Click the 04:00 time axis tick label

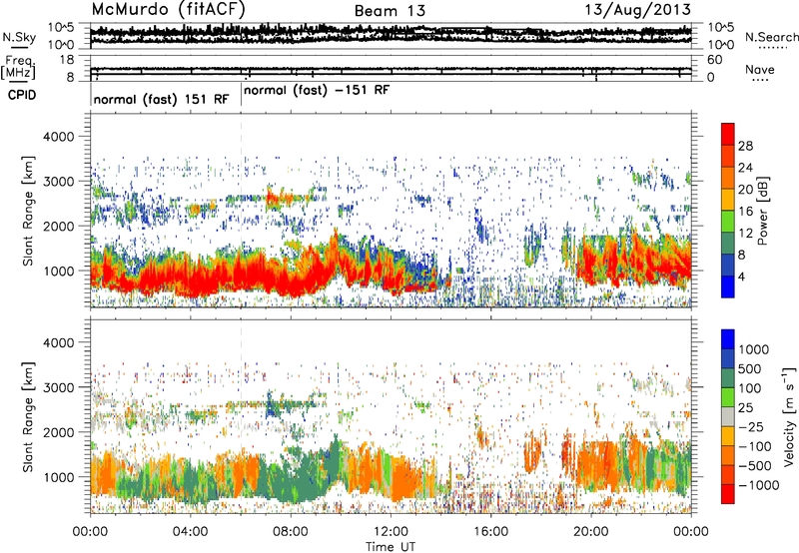pyautogui.click(x=190, y=532)
